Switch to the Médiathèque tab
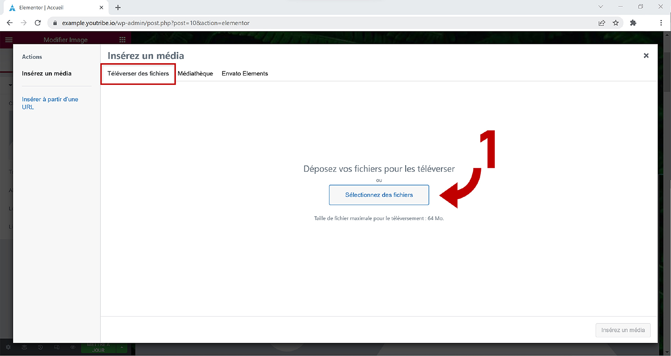671x356 pixels. pyautogui.click(x=195, y=74)
